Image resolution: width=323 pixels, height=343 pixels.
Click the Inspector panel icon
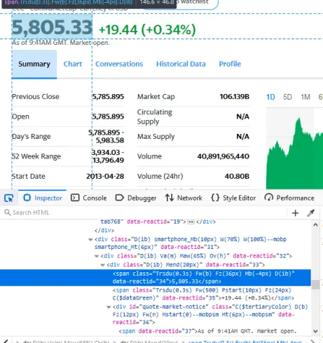click(x=27, y=198)
